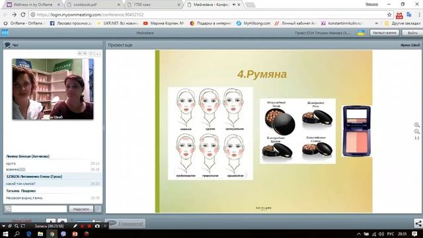The image size is (423, 238).
Task: Close the recorder toolbar
Action: tap(105, 226)
